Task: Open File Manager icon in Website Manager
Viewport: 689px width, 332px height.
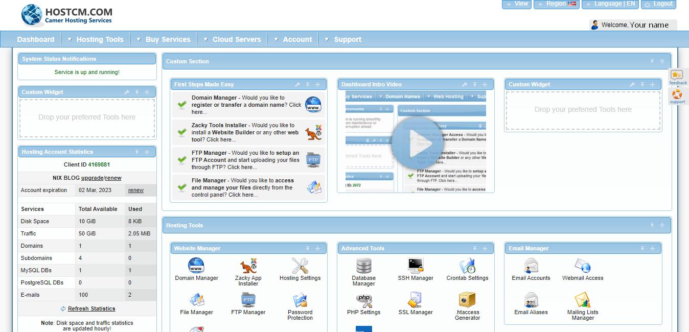Action: coord(197,300)
